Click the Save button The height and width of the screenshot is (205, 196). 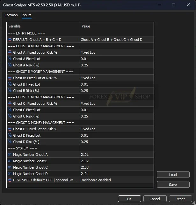[173, 185]
